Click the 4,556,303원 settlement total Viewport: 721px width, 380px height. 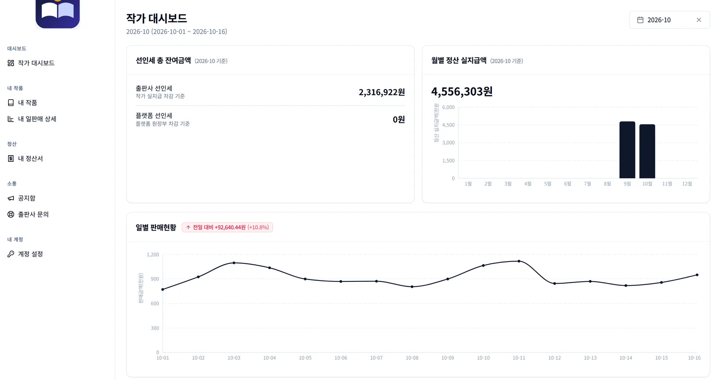click(x=462, y=92)
